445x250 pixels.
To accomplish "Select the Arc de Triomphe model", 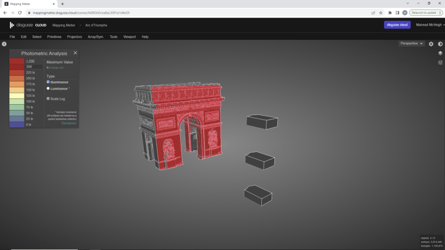I will pos(178,125).
